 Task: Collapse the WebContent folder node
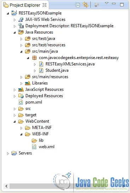(14, 122)
